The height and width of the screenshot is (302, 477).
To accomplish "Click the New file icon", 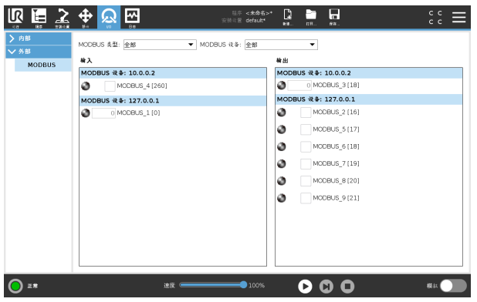I will (x=287, y=17).
